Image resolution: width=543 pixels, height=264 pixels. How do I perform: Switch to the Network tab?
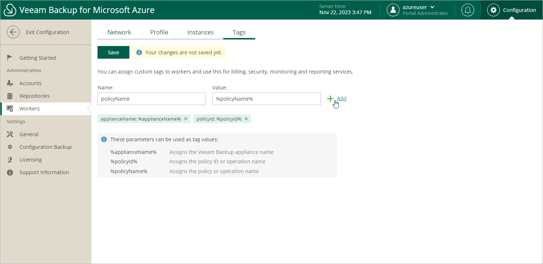click(119, 32)
